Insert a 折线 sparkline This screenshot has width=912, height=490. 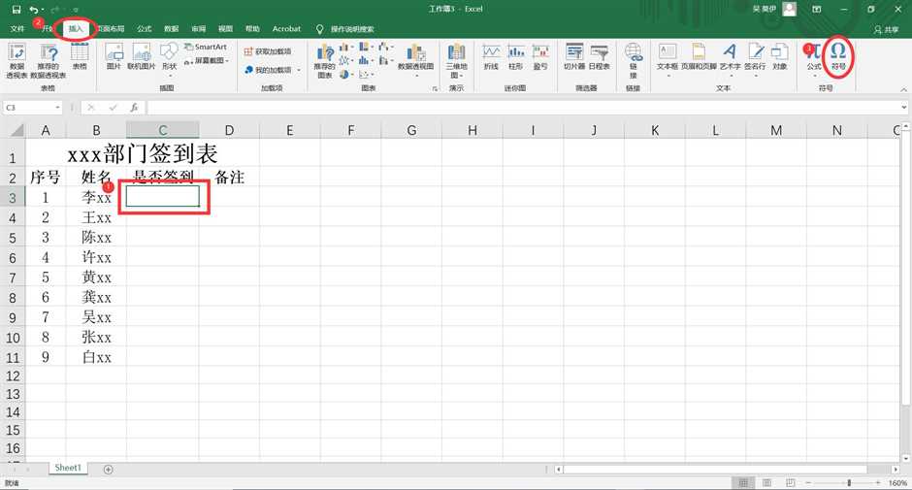pos(491,56)
